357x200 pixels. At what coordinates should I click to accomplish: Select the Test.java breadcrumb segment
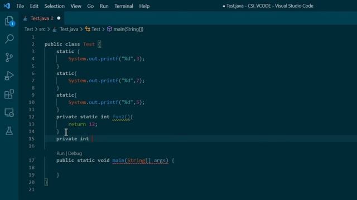pyautogui.click(x=69, y=29)
